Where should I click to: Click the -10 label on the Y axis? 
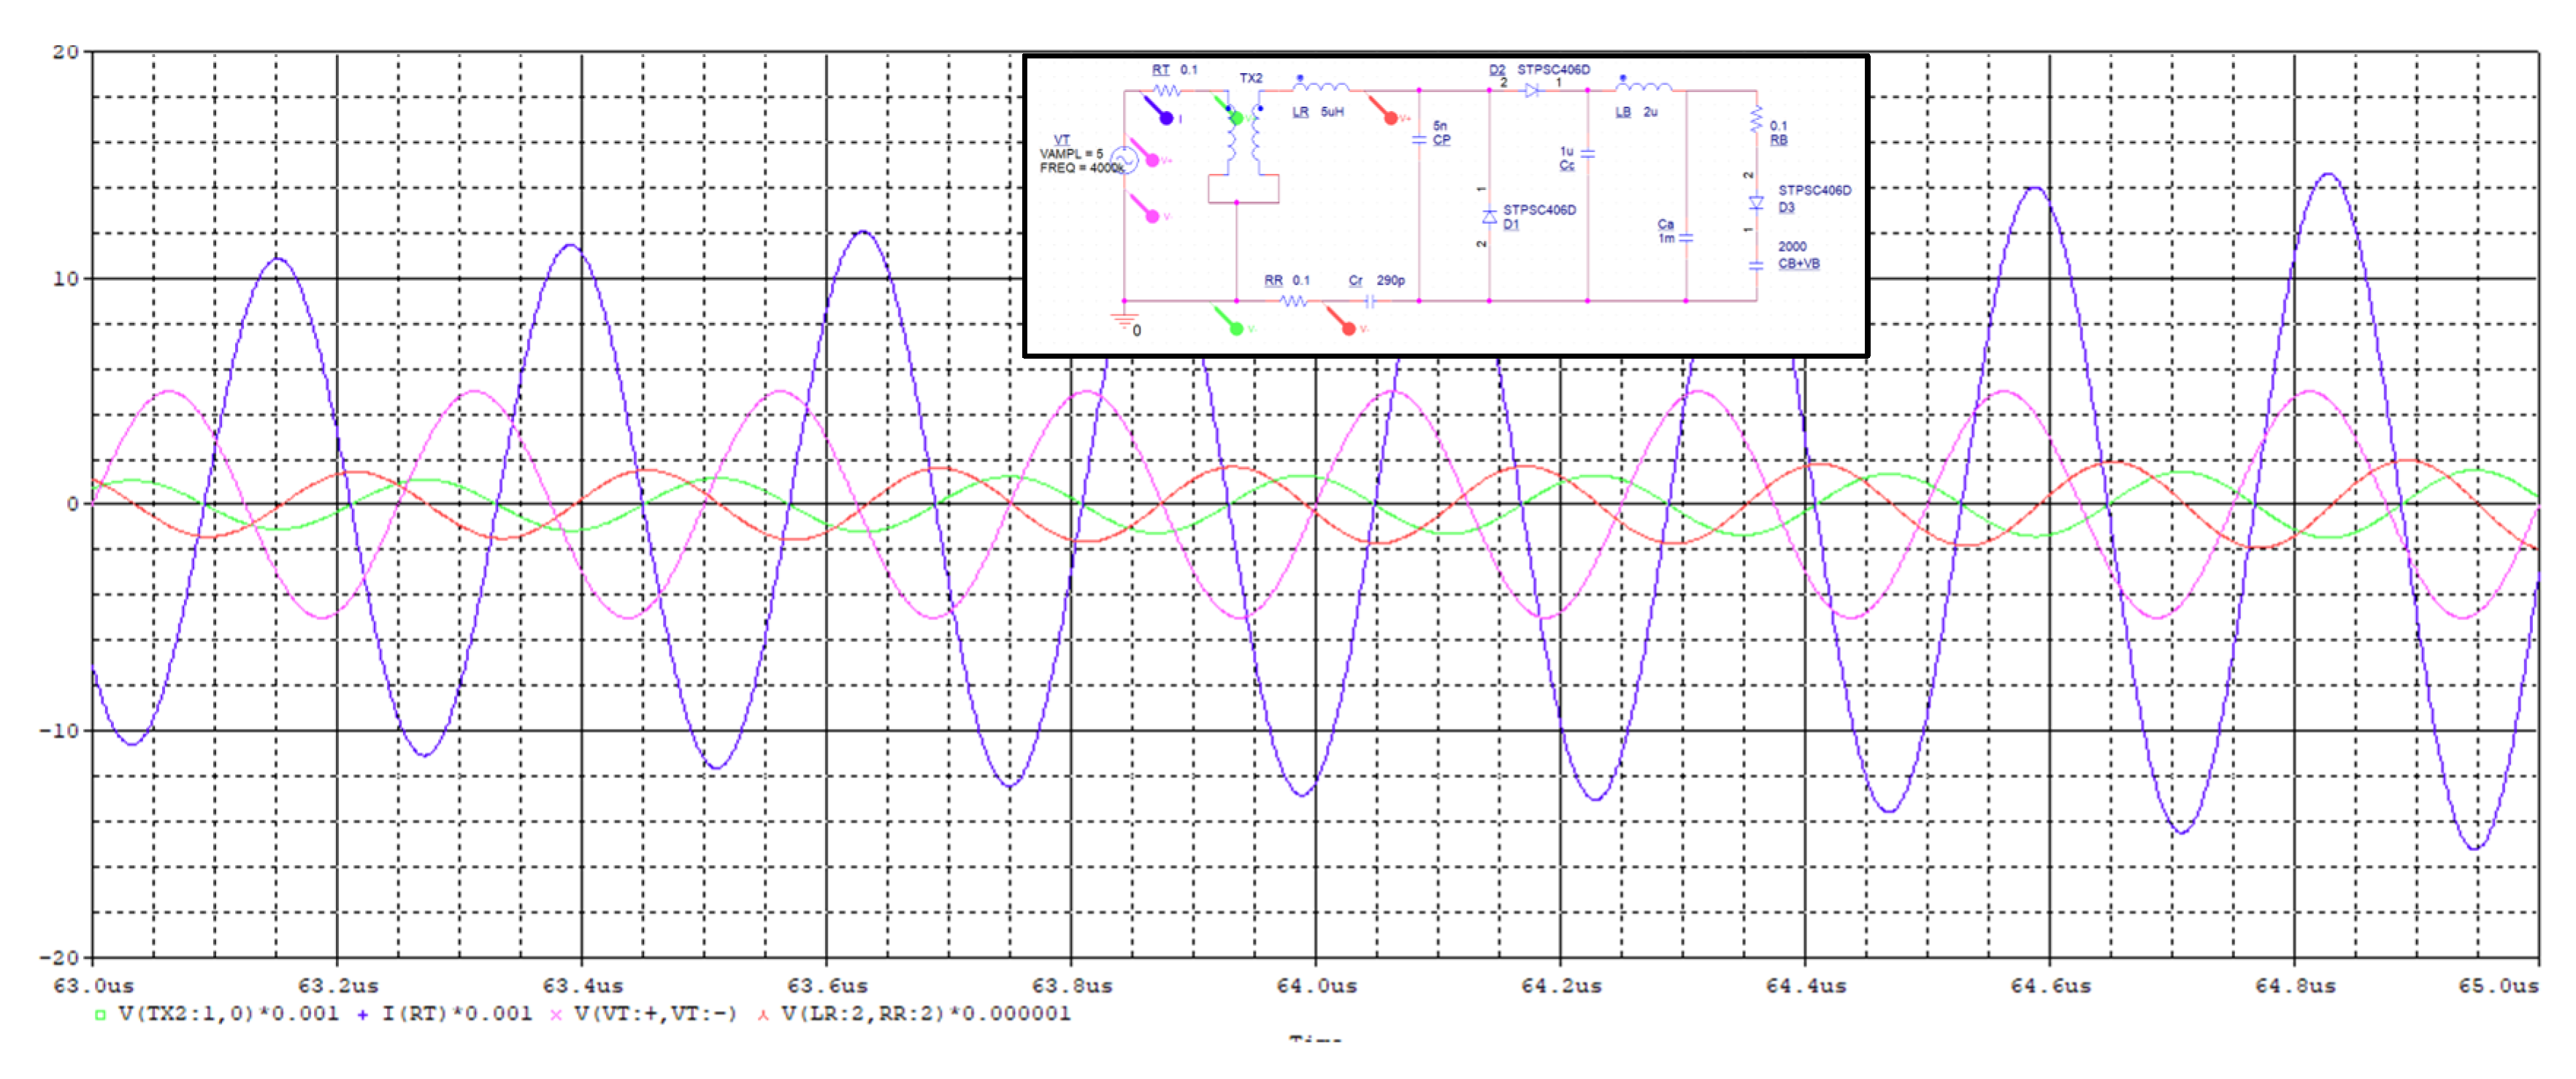coord(58,731)
